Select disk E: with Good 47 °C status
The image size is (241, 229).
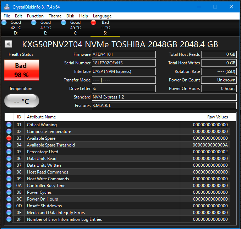click(x=45, y=28)
